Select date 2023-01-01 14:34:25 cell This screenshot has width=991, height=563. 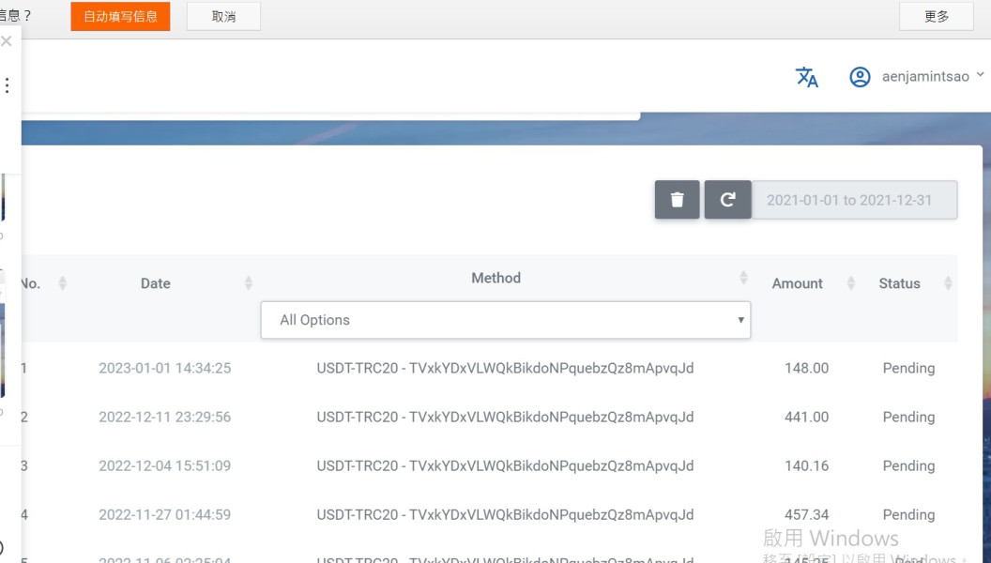click(165, 368)
